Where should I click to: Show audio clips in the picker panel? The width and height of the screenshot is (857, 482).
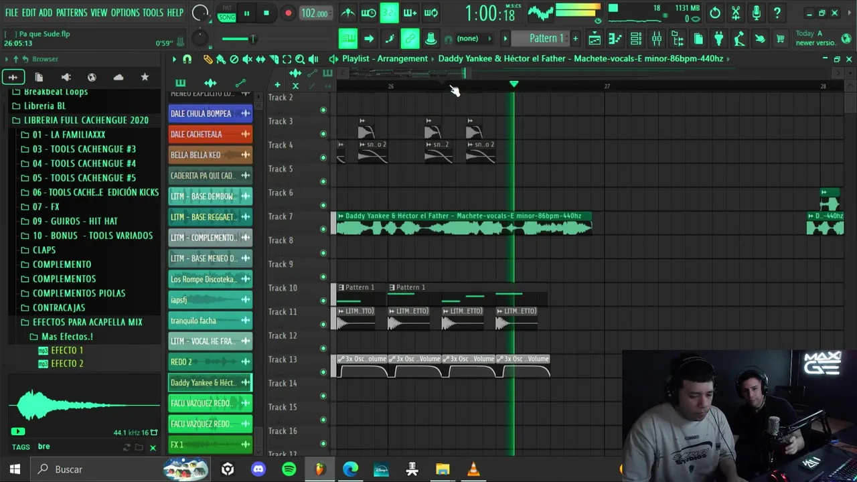pos(210,84)
